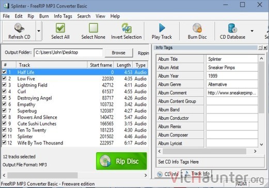Uncheck track 12 Wife By Two Thousand
This screenshot has width=269, height=188.
click(4, 142)
